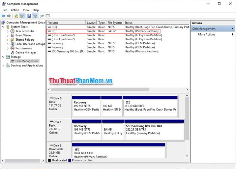Click the scroll down arrow in disk view
The width and height of the screenshot is (236, 169).
(x=187, y=156)
